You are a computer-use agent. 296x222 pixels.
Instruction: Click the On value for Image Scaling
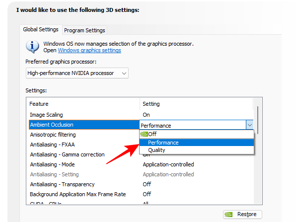tap(146, 115)
